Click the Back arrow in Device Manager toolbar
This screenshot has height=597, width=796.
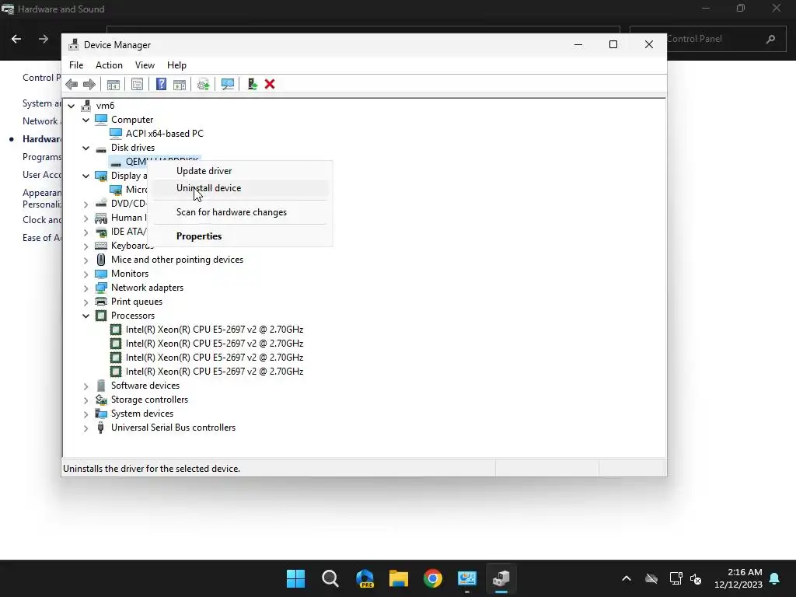[x=72, y=84]
